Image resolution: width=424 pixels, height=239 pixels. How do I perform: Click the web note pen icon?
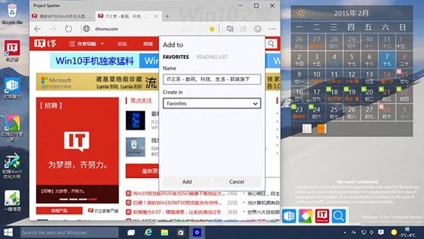click(x=243, y=29)
